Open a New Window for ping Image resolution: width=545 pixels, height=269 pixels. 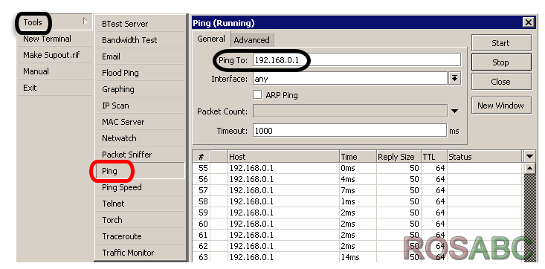click(x=501, y=106)
